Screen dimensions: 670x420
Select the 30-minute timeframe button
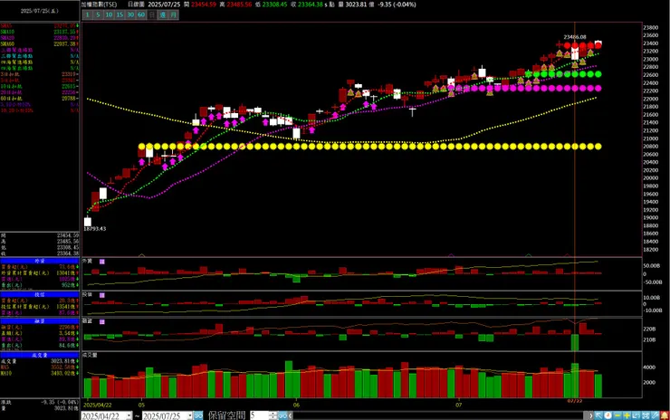tap(130, 14)
